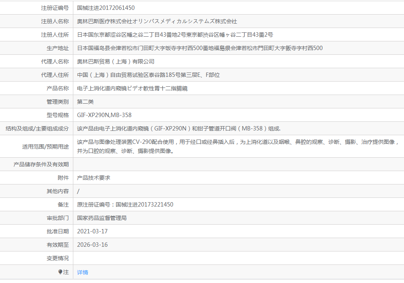Viewport: 404px width, 283px height.
Task: Select the composition text about 钳子管道开口阀
Action: tap(179, 128)
